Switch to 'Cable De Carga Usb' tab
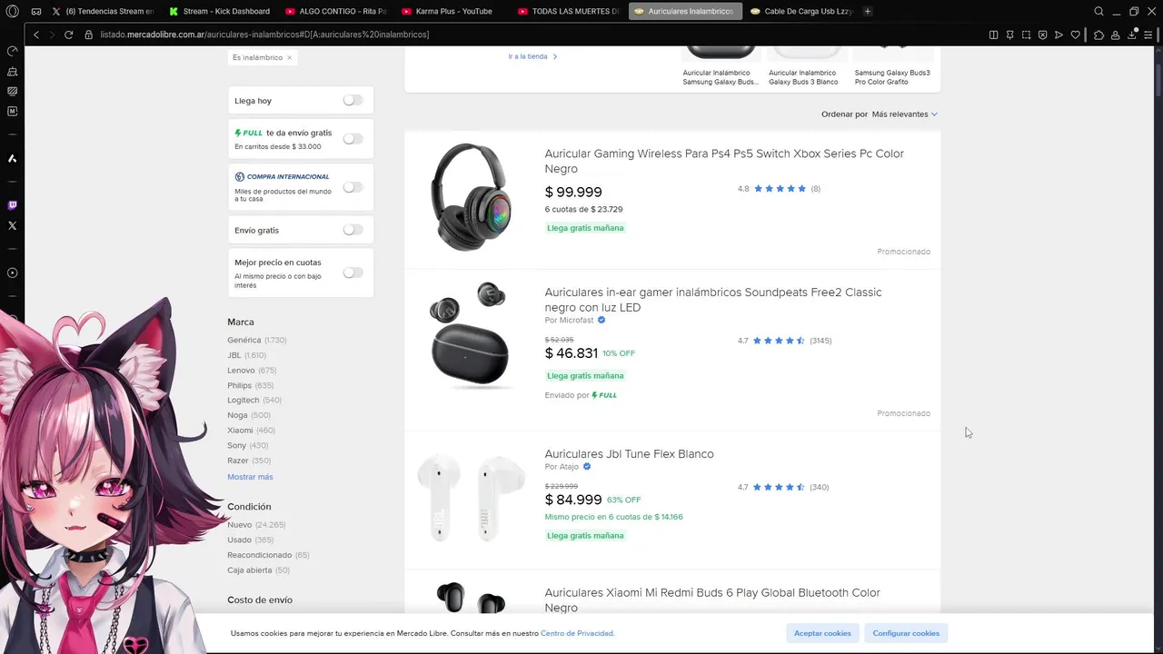This screenshot has width=1163, height=654. 800,11
